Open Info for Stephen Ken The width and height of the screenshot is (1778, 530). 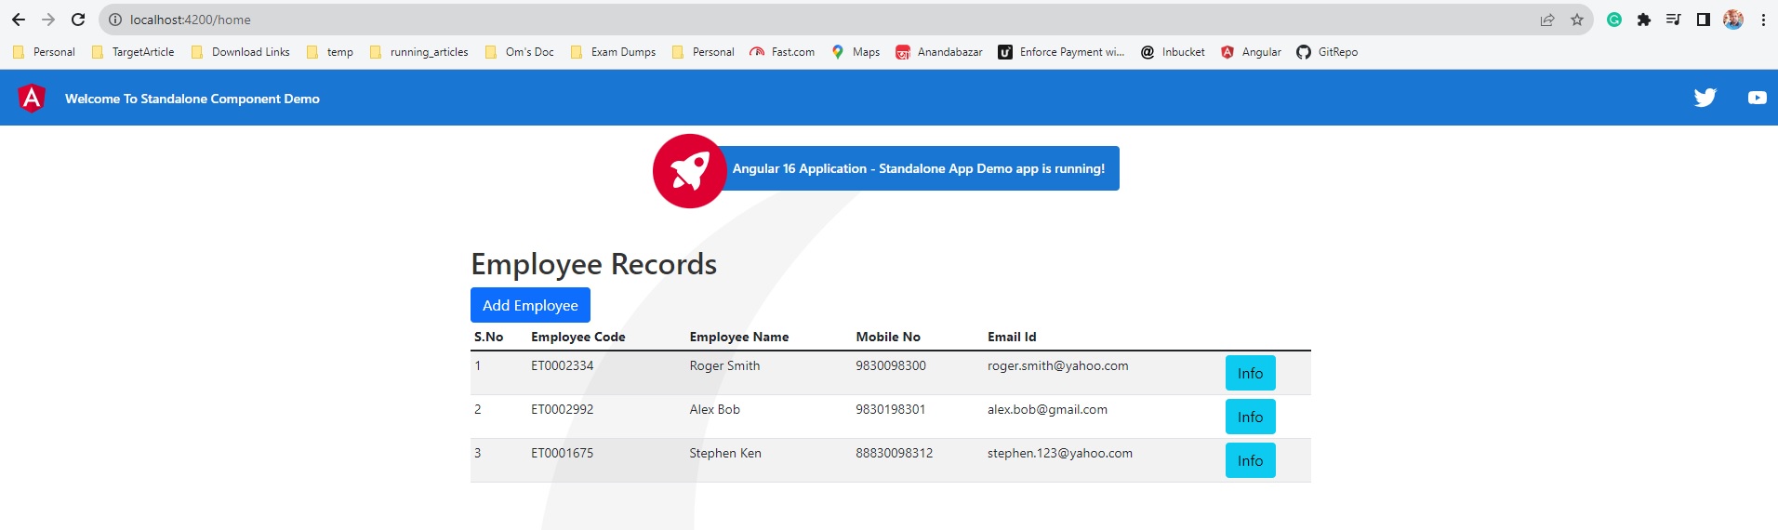click(1250, 460)
